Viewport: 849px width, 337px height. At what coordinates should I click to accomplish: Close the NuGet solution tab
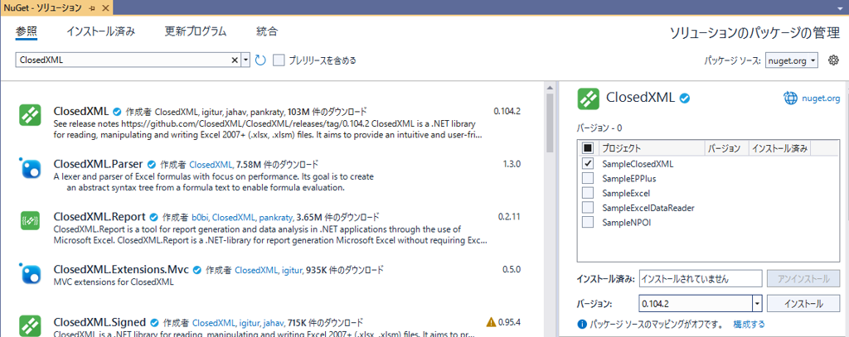[105, 8]
